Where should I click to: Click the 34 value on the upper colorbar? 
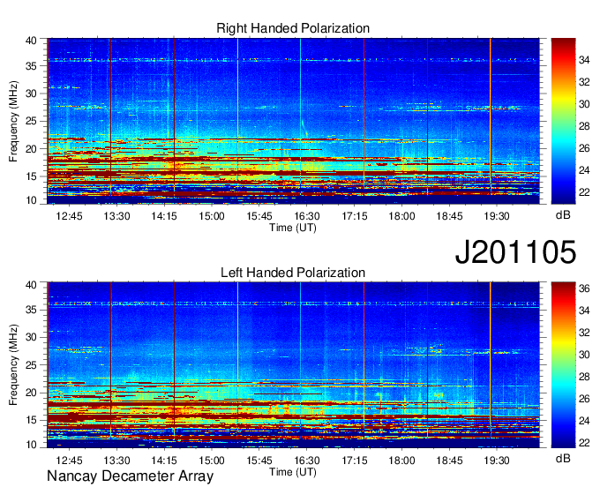pos(584,60)
